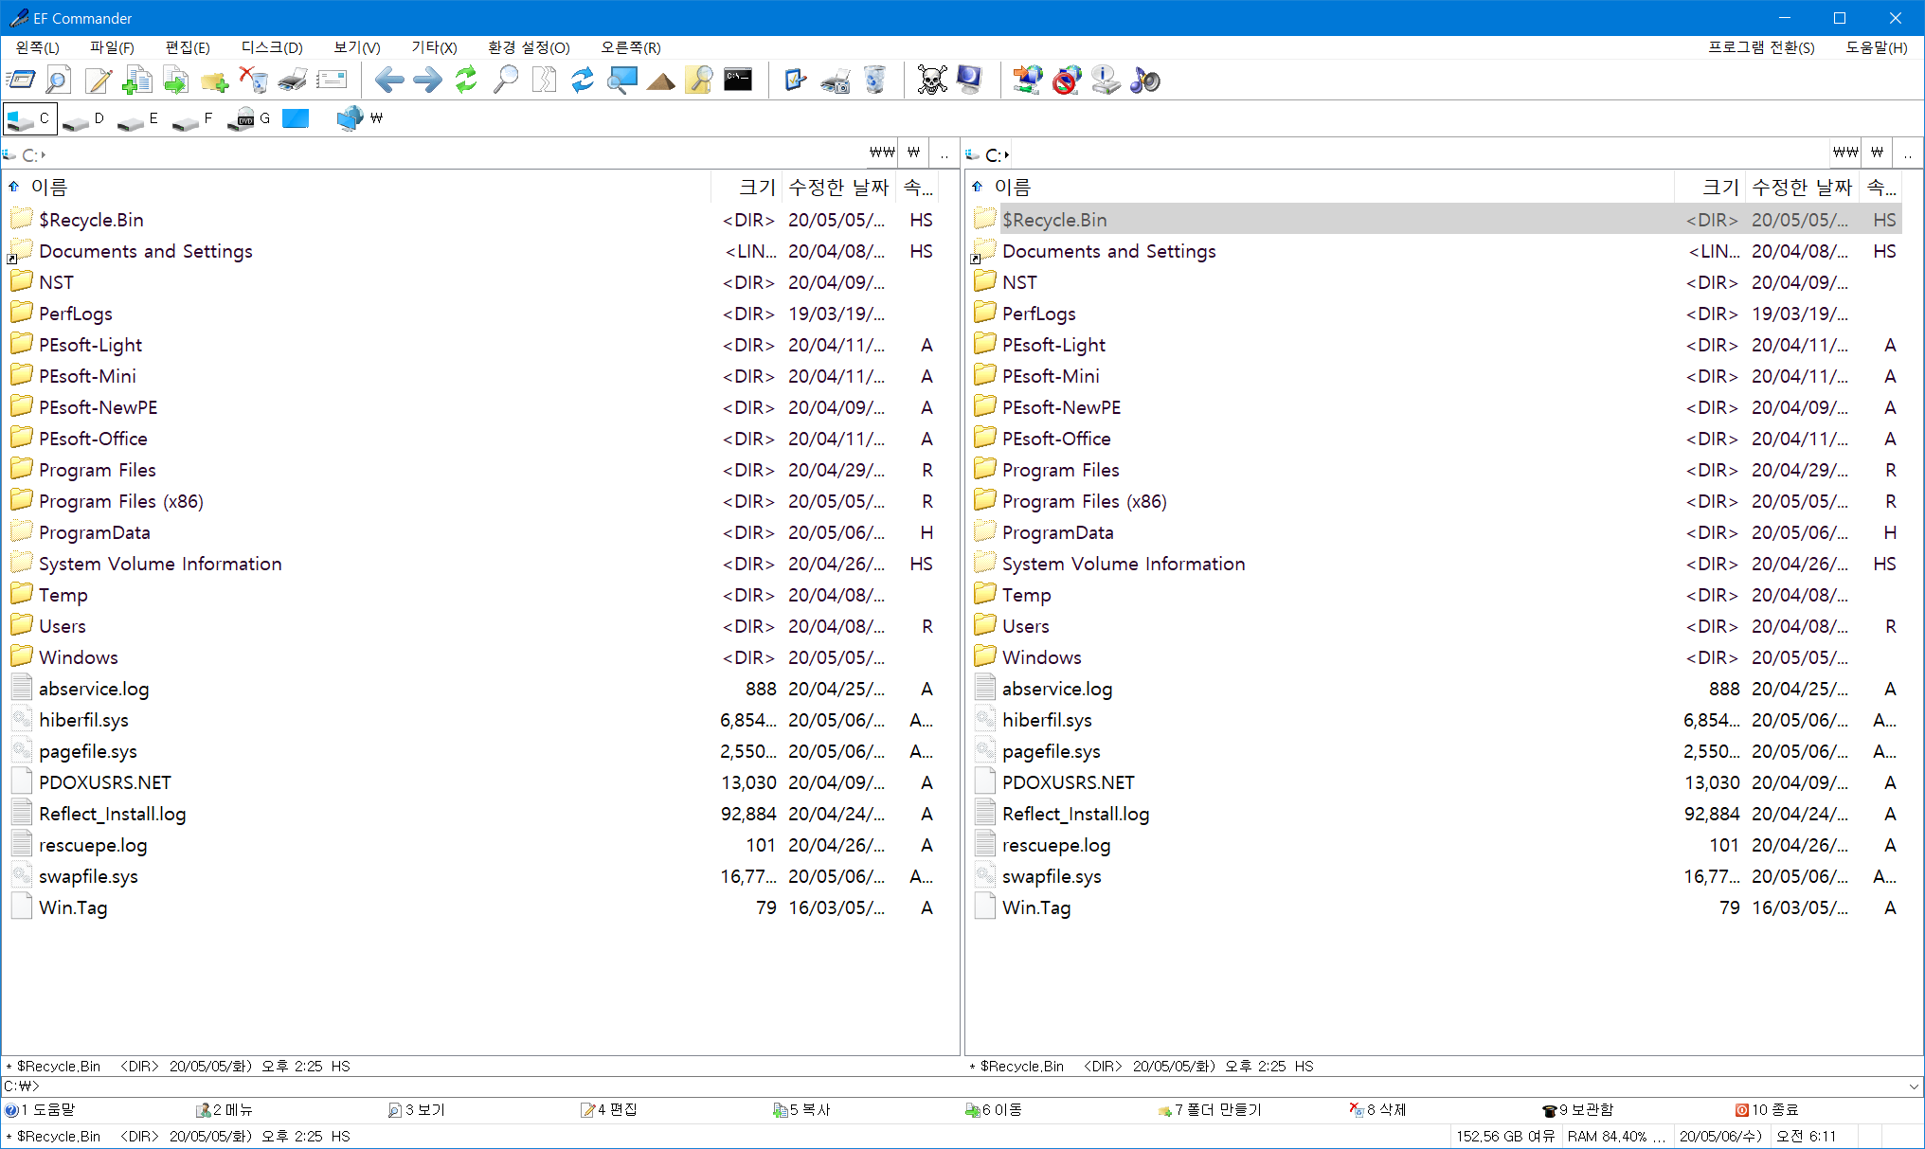Click the drive information icon
Screen dimensions: 1925x1149
[x=1106, y=81]
